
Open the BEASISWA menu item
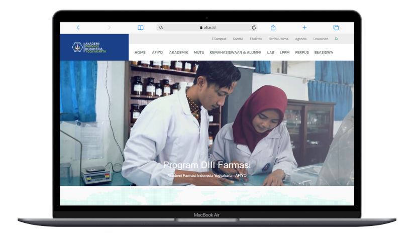[x=324, y=52]
